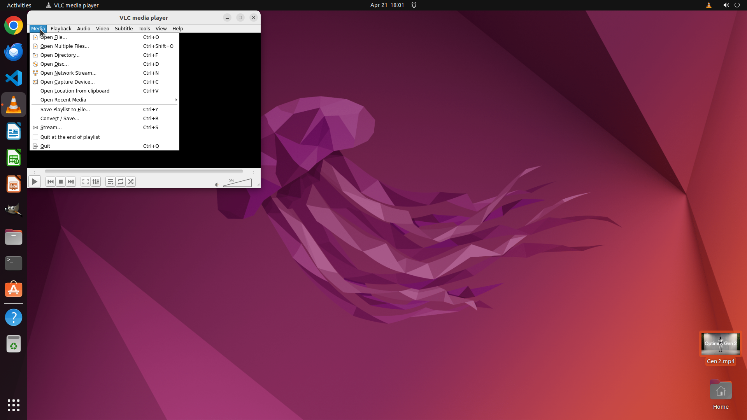This screenshot has width=747, height=420.
Task: Choose Convert / Save menu item
Action: (x=60, y=119)
